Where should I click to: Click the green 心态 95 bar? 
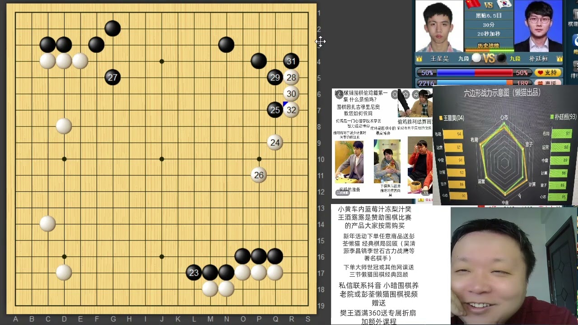pyautogui.click(x=558, y=197)
